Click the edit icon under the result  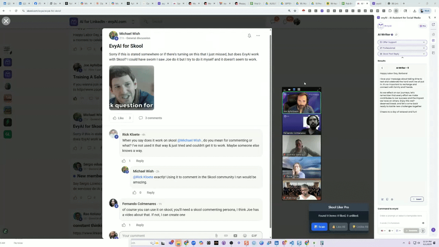pyautogui.click(x=382, y=199)
